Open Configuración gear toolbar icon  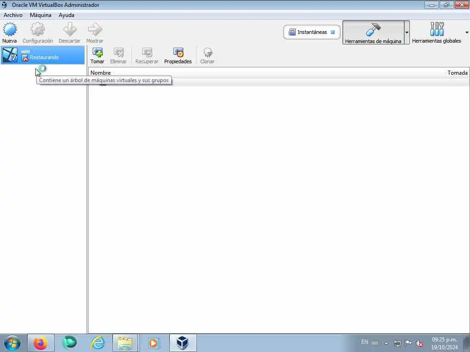(x=38, y=29)
